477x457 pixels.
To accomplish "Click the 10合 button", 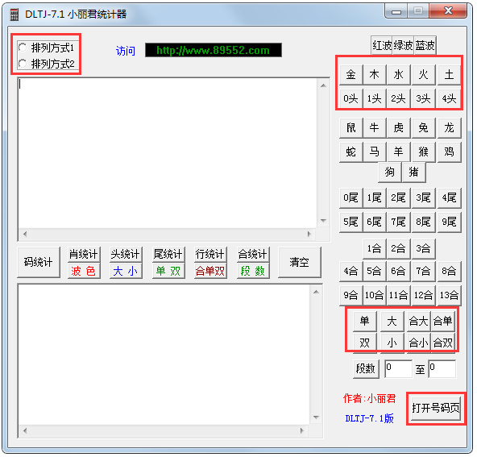I will 375,295.
